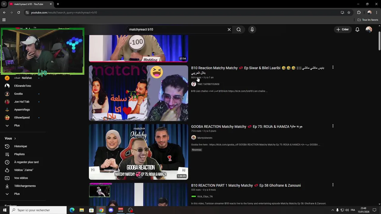Open File Explorer from the taskbar
The height and width of the screenshot is (214, 381).
pos(82,210)
